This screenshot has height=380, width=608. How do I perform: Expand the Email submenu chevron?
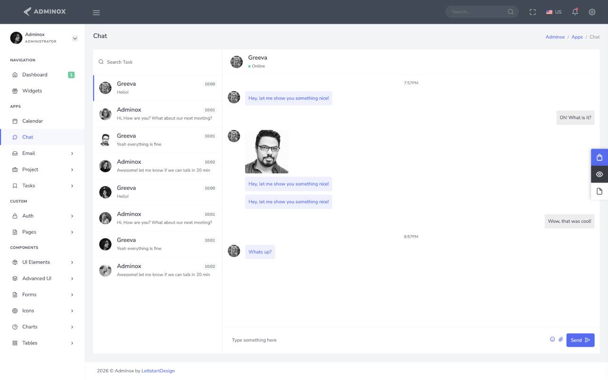coord(72,153)
